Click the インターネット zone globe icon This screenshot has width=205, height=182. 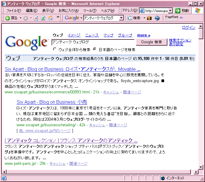pos(163,178)
